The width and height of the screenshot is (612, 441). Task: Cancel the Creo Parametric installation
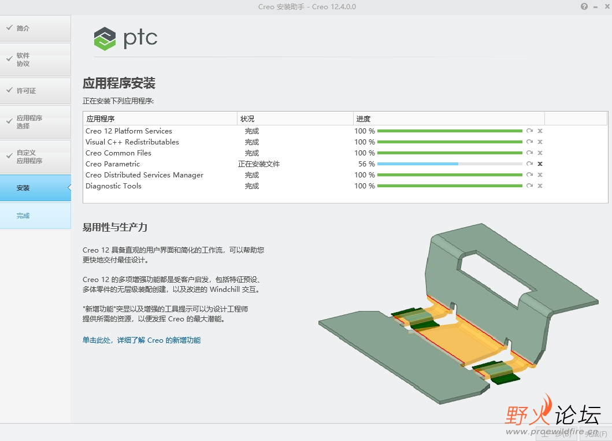point(540,164)
